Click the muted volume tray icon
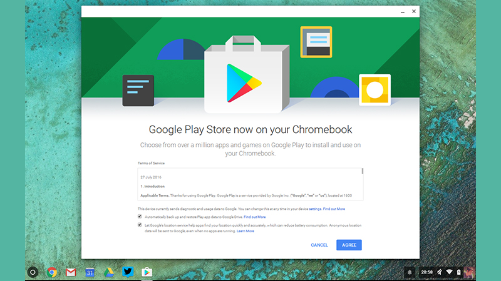 [x=440, y=272]
